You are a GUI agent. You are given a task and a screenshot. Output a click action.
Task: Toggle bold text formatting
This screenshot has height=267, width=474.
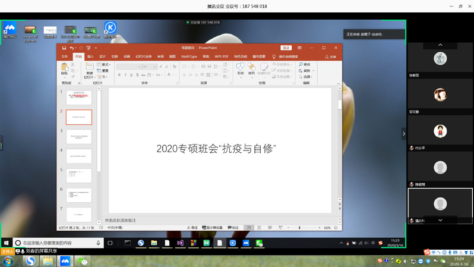point(119,75)
